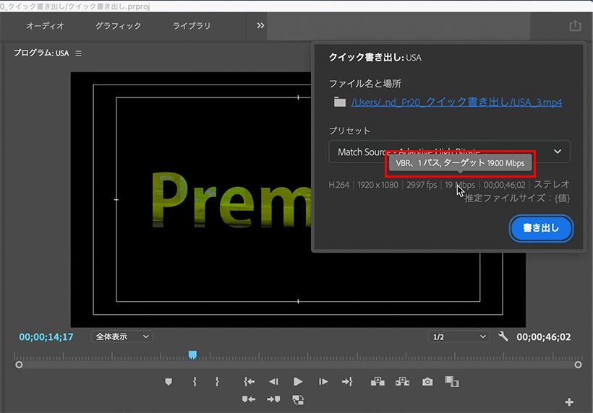
Task: Go to next edit point icon
Action: [x=273, y=399]
